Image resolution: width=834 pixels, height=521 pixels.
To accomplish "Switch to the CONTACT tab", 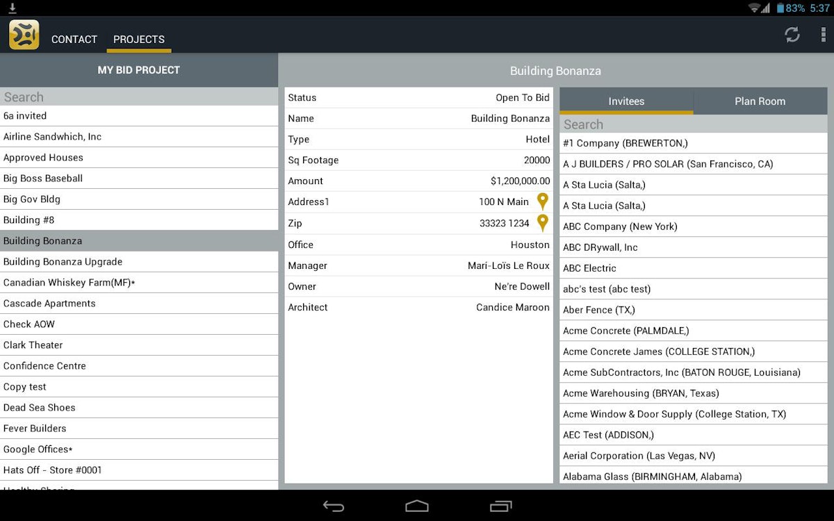I will pos(74,40).
